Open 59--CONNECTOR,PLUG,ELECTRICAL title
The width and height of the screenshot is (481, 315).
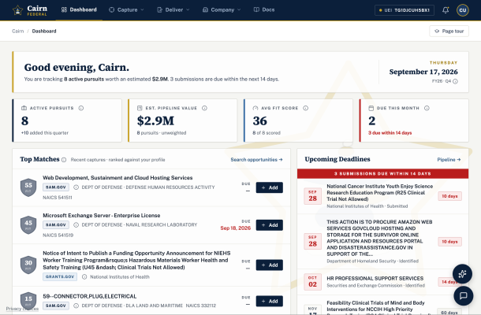coord(90,296)
